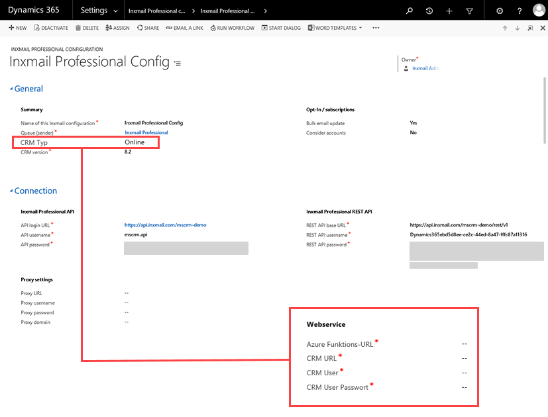Open the WORD TEMPLATES dropdown
Image resolution: width=548 pixels, height=417 pixels.
click(x=335, y=28)
